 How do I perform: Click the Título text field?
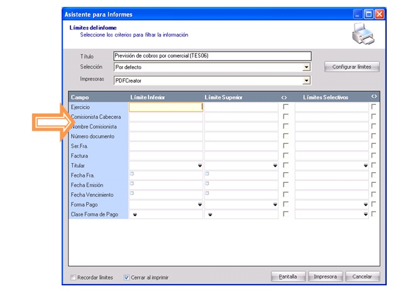click(212, 56)
